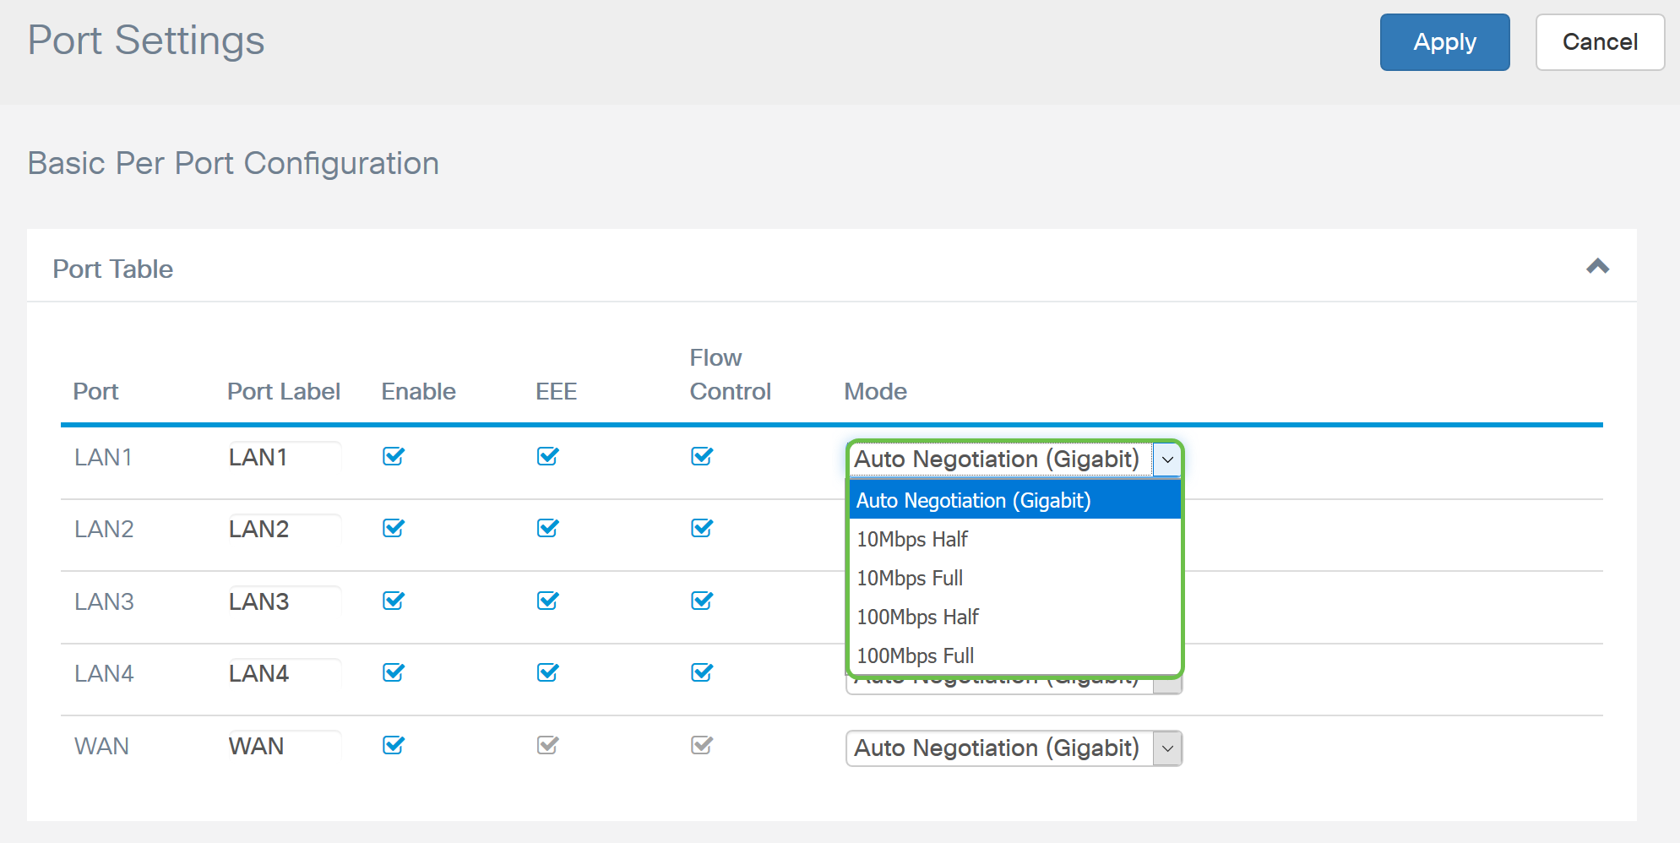Uncheck the LAN4 EEE checkbox
Image resolution: width=1680 pixels, height=843 pixels.
pos(547,673)
